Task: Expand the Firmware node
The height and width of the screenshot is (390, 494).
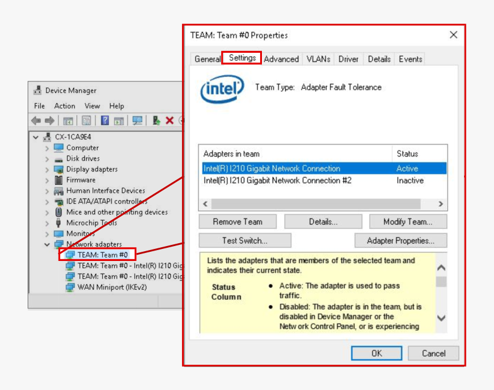Action: coord(47,180)
